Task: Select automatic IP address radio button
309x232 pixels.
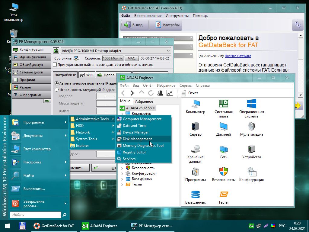Action: tap(56, 83)
